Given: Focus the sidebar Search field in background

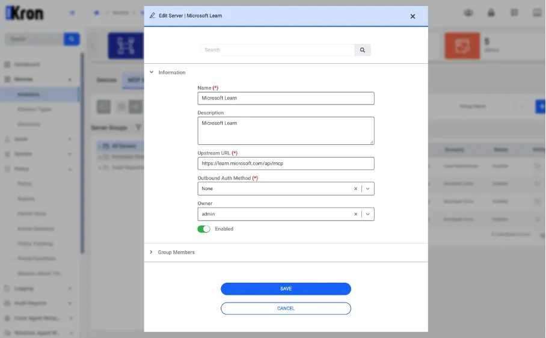Looking at the screenshot, I should (34, 39).
